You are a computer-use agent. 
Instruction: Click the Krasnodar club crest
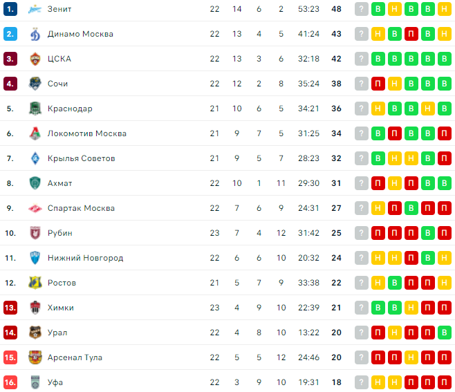tap(35, 109)
